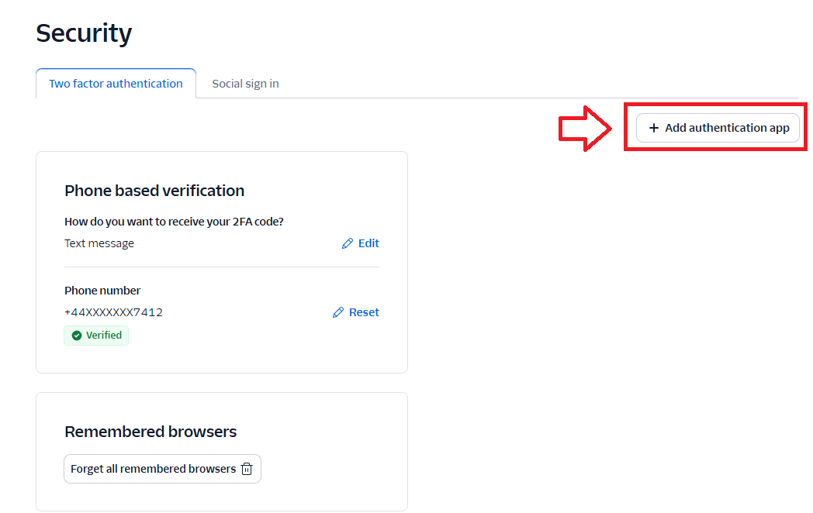Click the masked phone number ending 7412
The height and width of the screenshot is (513, 813).
point(113,312)
